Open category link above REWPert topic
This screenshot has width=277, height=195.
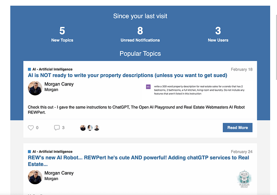tap(52, 152)
